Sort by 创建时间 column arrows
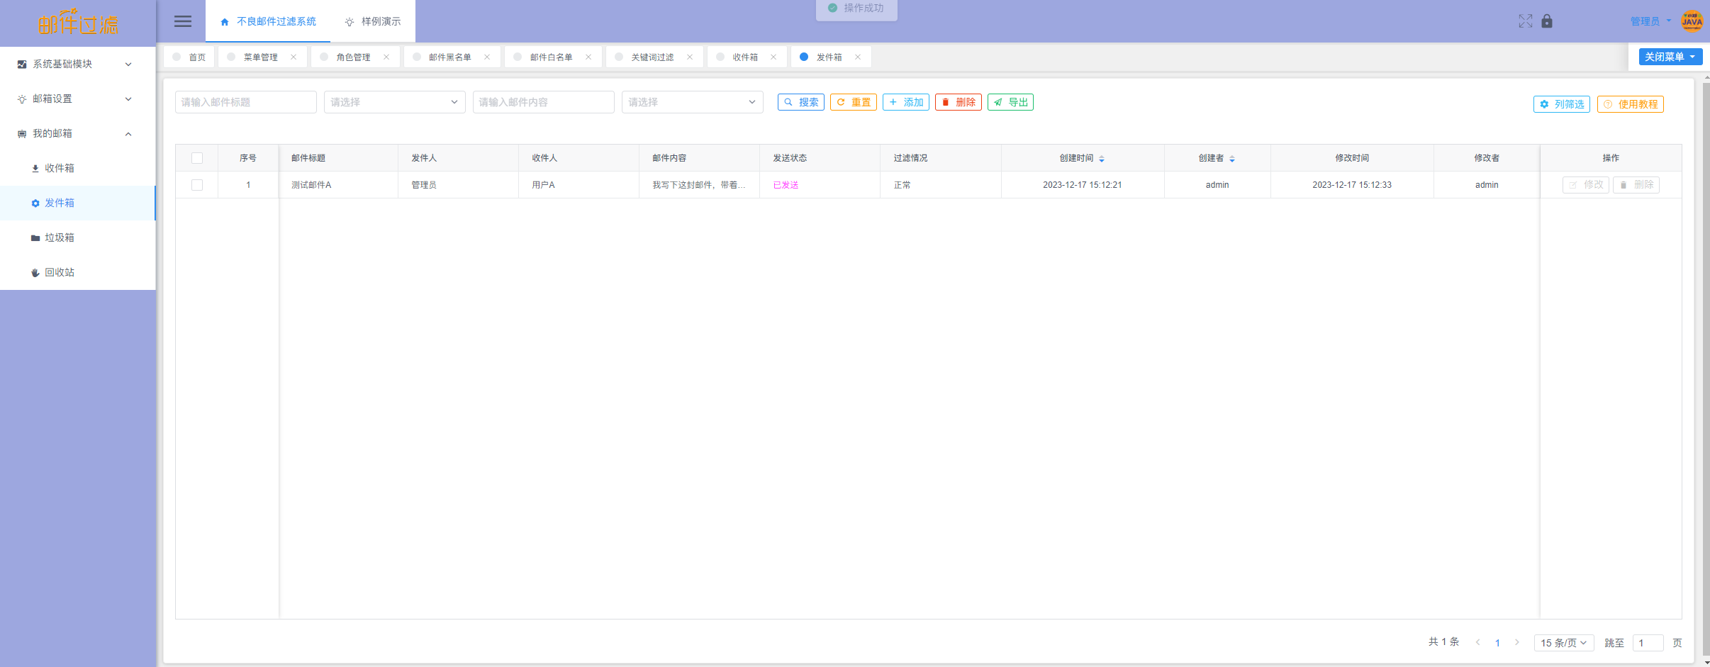Viewport: 1710px width, 667px height. pyautogui.click(x=1102, y=159)
